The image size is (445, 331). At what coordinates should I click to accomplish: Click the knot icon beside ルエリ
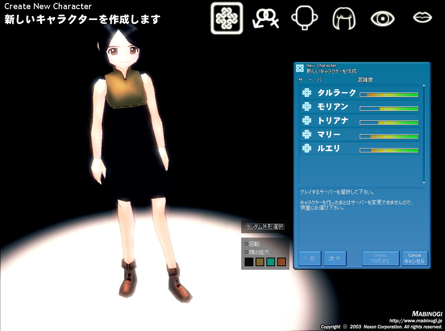pyautogui.click(x=307, y=148)
